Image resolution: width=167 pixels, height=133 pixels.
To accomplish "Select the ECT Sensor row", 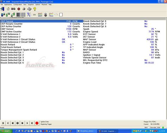I will pyautogui.click(x=124, y=34).
